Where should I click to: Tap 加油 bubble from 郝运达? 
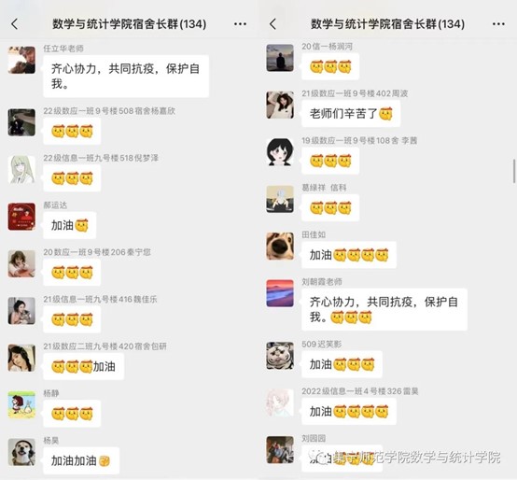(70, 225)
